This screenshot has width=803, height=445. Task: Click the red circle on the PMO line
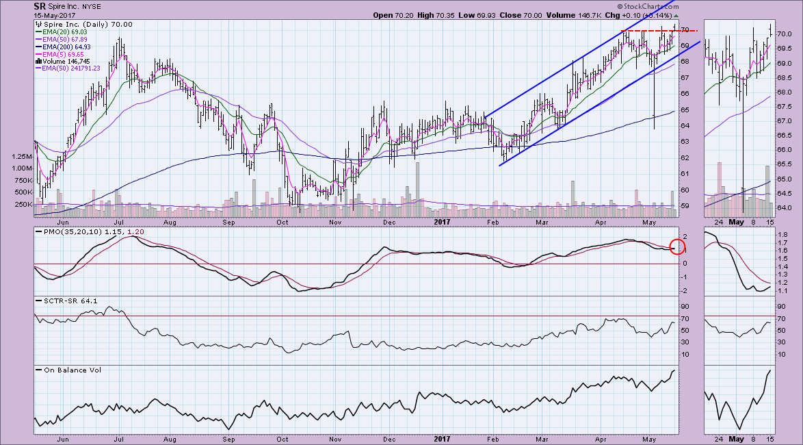click(677, 246)
